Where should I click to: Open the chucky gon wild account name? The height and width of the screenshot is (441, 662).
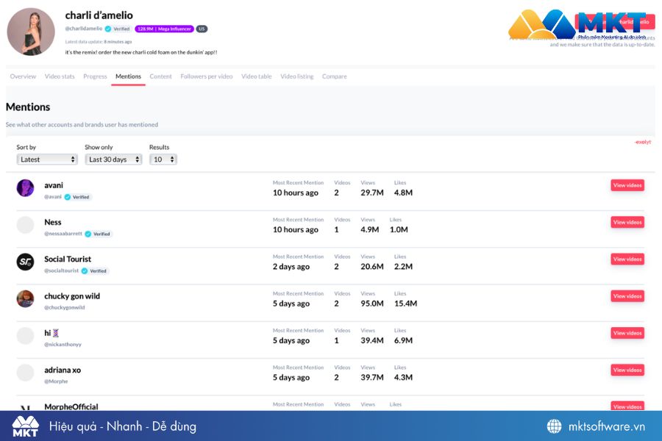(x=72, y=295)
